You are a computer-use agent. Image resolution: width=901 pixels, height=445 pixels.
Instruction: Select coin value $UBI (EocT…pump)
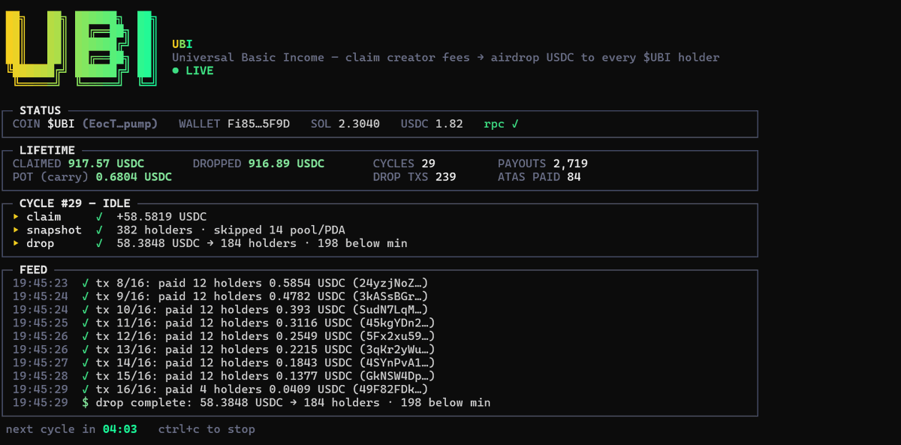tap(102, 123)
